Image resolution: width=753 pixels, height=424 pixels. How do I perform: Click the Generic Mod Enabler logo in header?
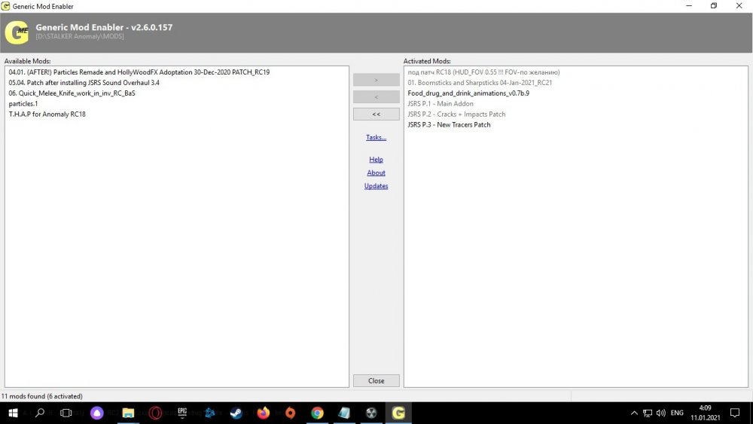17,32
